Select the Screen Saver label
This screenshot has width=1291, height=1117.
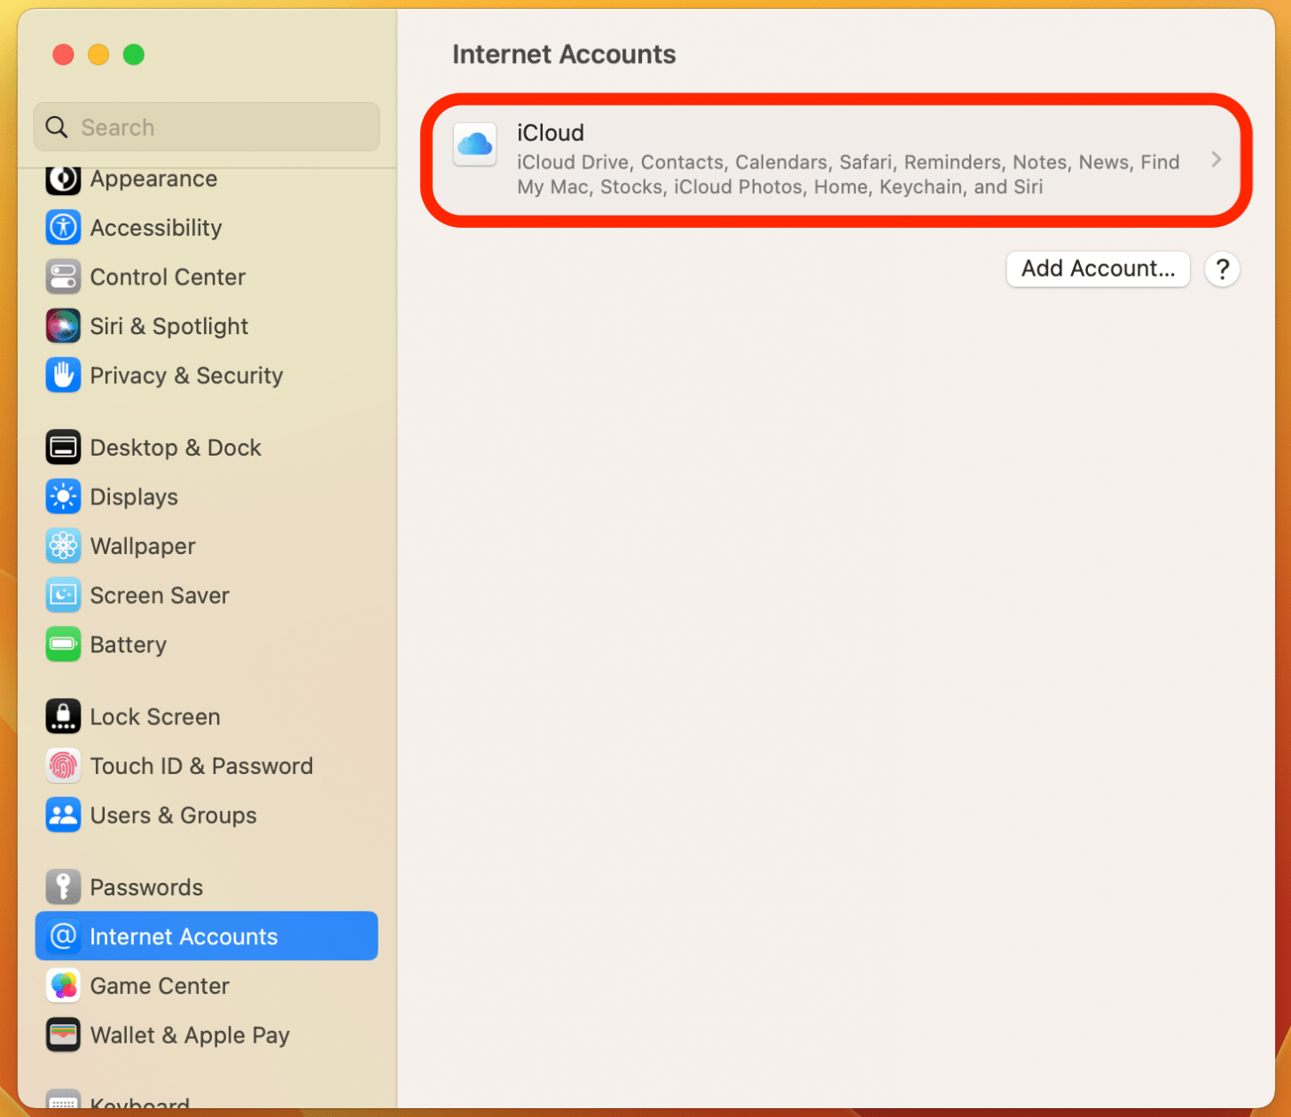(x=160, y=596)
